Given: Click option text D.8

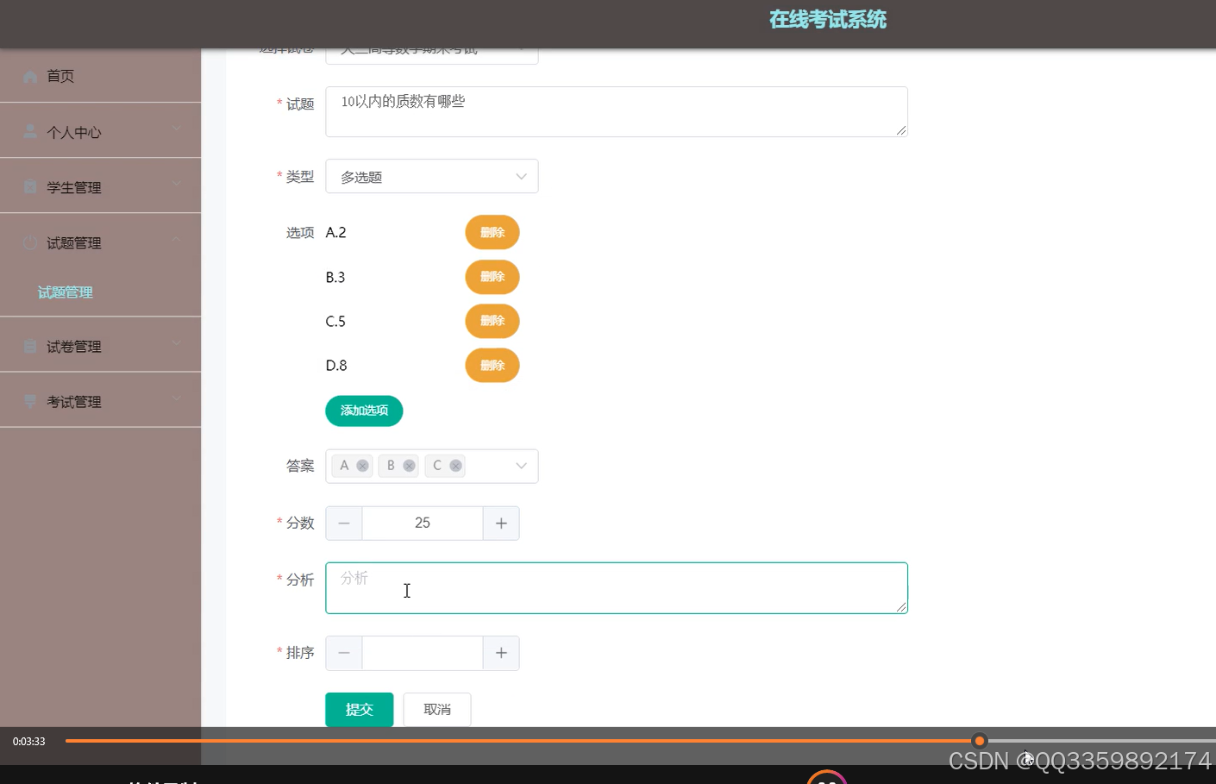Looking at the screenshot, I should click(336, 366).
